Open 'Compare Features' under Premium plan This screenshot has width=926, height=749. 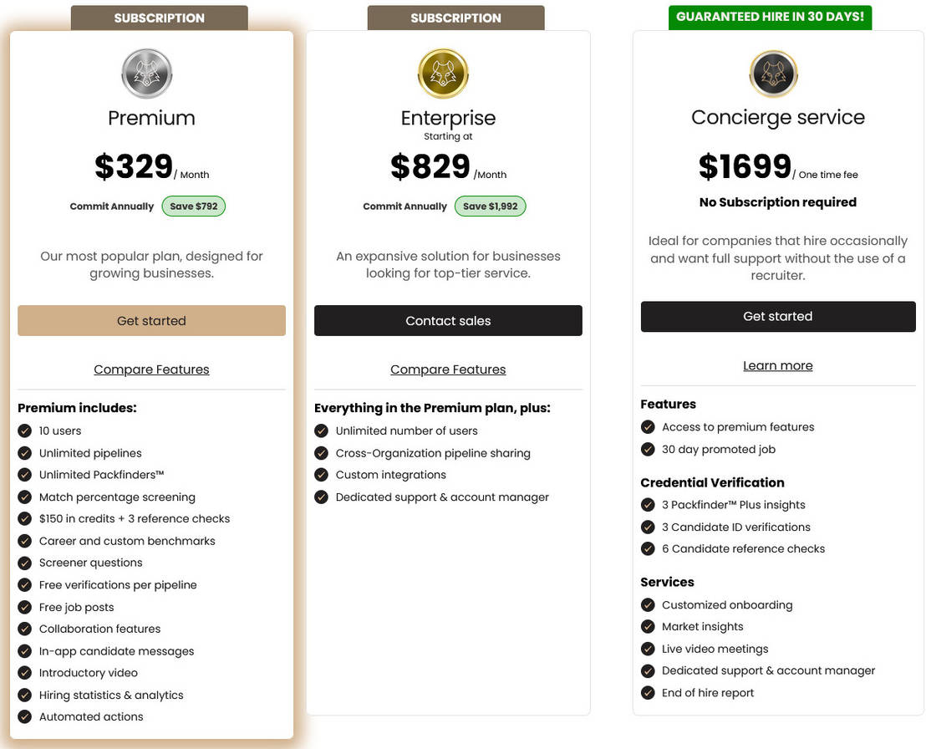tap(151, 369)
